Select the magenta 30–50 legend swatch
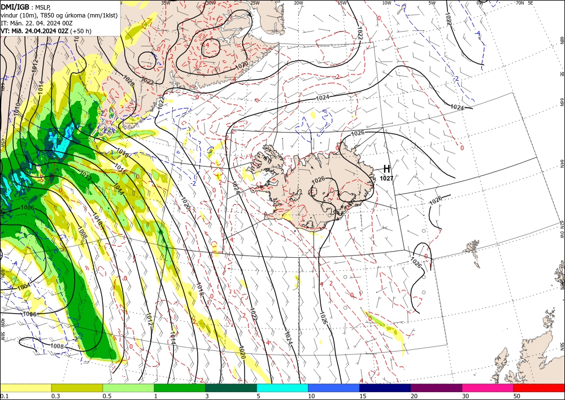 tap(488, 388)
